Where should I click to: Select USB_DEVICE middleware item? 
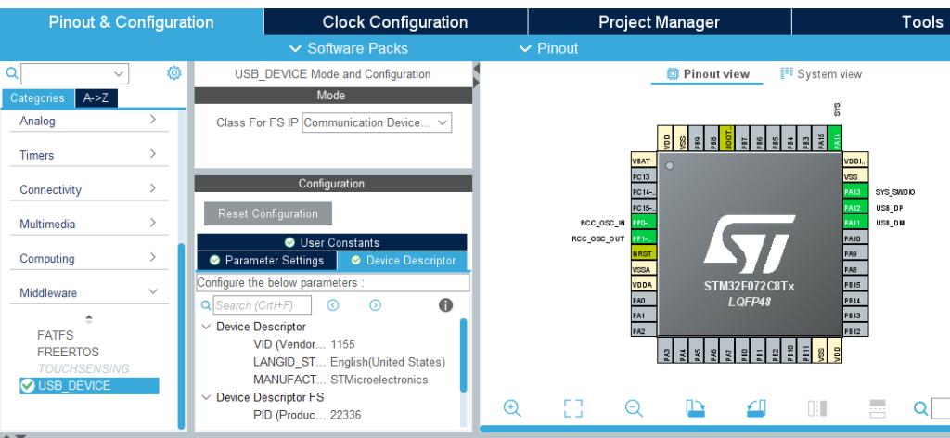[90, 385]
